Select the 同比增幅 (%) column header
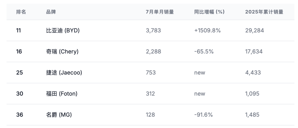 coord(209,12)
